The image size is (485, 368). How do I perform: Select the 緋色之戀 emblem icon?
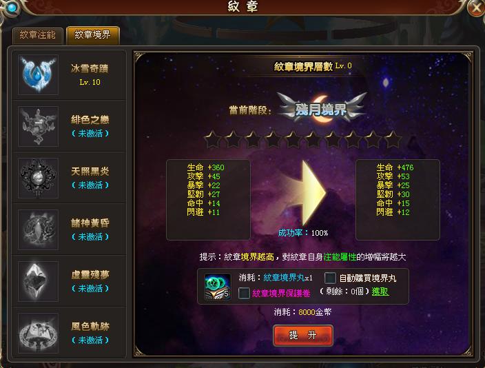click(38, 127)
